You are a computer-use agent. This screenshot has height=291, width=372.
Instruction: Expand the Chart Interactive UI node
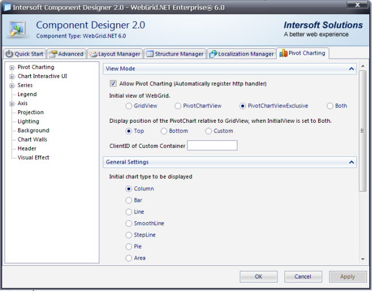click(12, 77)
